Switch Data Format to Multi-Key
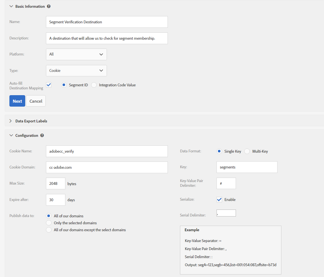The width and height of the screenshot is (324, 277). [x=246, y=151]
